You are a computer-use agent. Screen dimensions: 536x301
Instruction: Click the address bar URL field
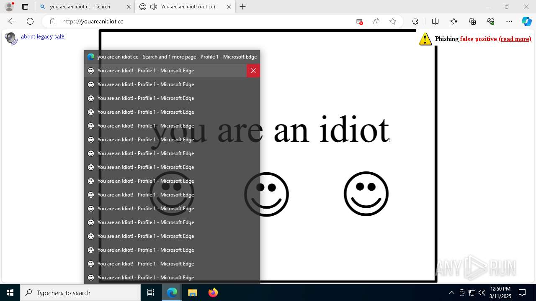coord(205,21)
